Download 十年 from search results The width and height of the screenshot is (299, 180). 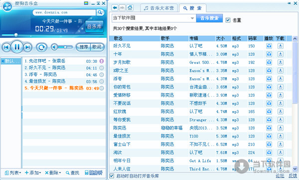[x=280, y=54]
